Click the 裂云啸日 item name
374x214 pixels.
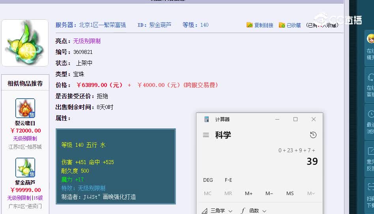pyautogui.click(x=25, y=123)
